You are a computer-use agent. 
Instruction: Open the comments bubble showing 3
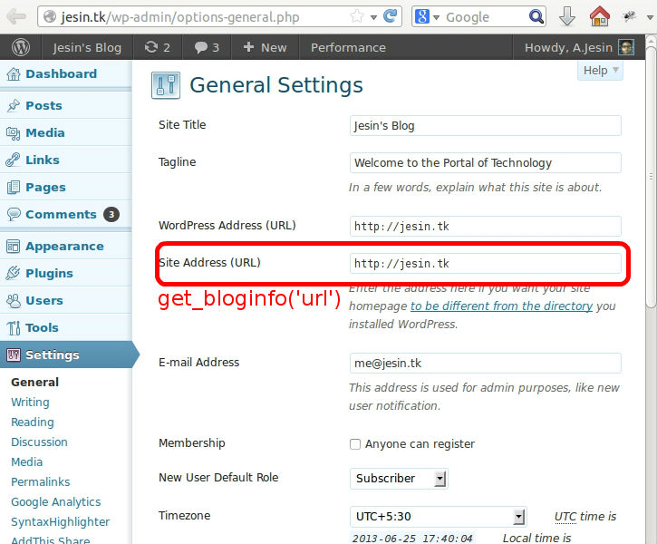point(207,47)
